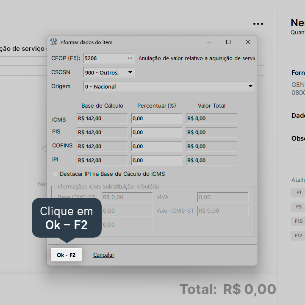Click the IPI Base de Cálculo field
305x305 pixels.
(x=102, y=160)
